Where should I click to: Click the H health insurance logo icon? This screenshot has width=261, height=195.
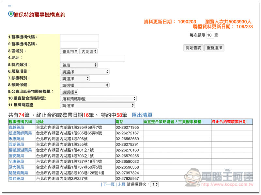click(x=10, y=14)
